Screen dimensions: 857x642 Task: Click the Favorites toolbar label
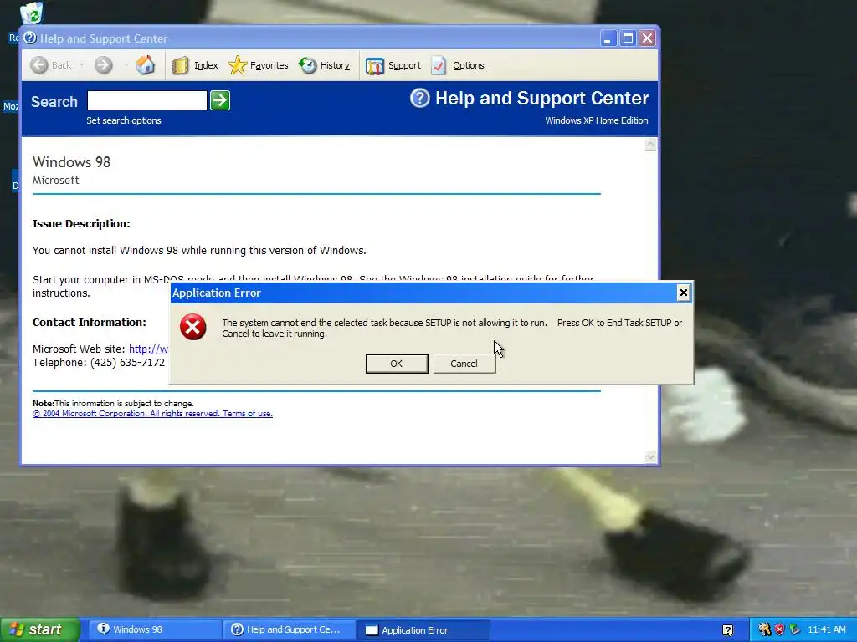[269, 65]
